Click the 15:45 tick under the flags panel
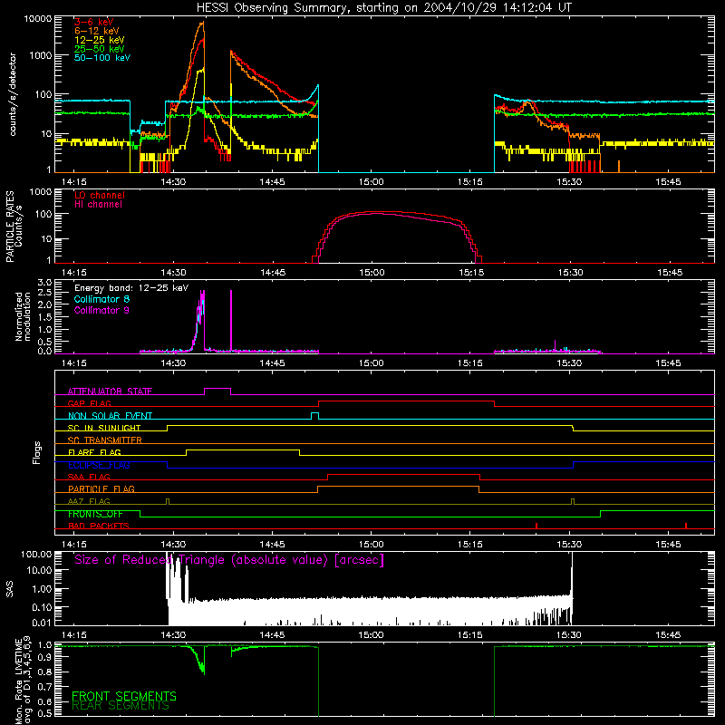This screenshot has height=725, width=725. (x=668, y=545)
